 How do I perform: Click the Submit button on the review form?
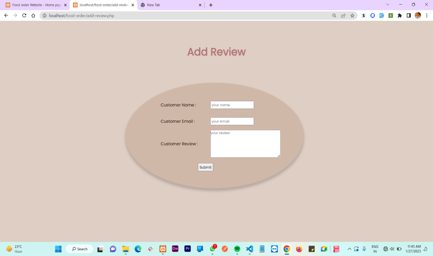pyautogui.click(x=205, y=167)
